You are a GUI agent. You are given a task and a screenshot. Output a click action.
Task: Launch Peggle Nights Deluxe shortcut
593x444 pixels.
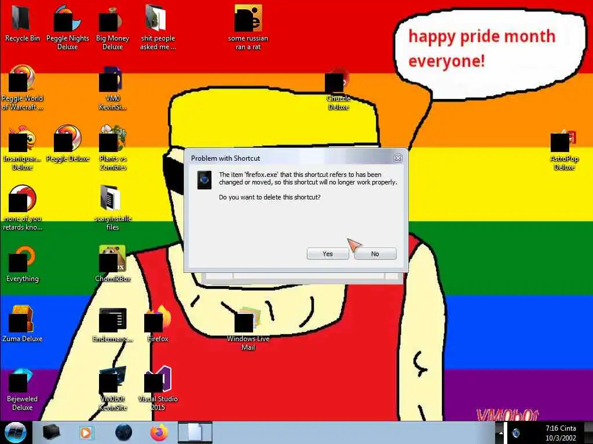(x=67, y=28)
